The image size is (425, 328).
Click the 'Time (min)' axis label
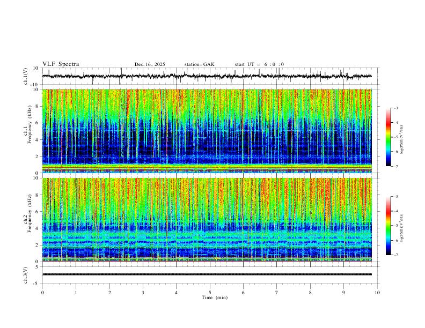coord(215,297)
